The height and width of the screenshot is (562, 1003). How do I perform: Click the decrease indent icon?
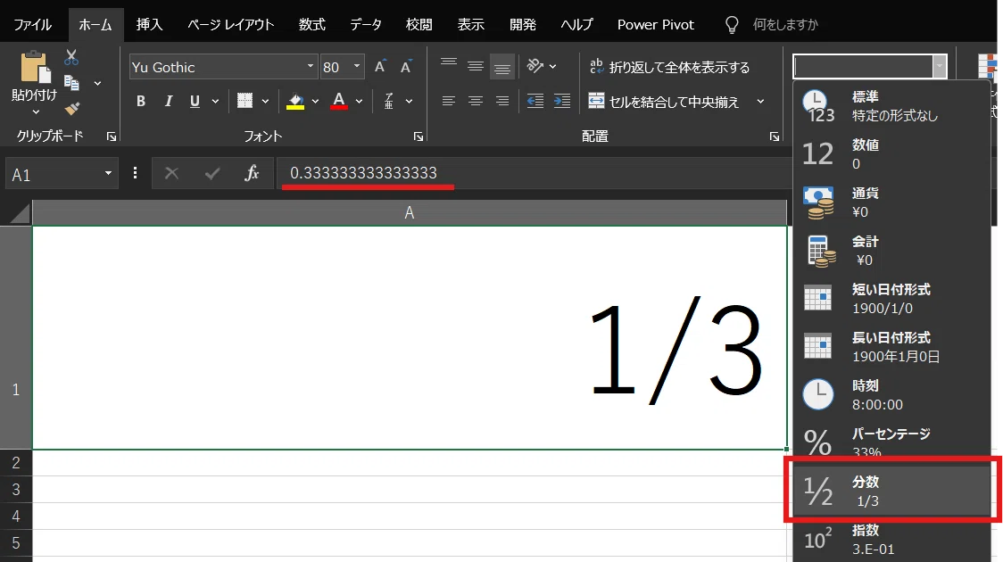point(535,101)
